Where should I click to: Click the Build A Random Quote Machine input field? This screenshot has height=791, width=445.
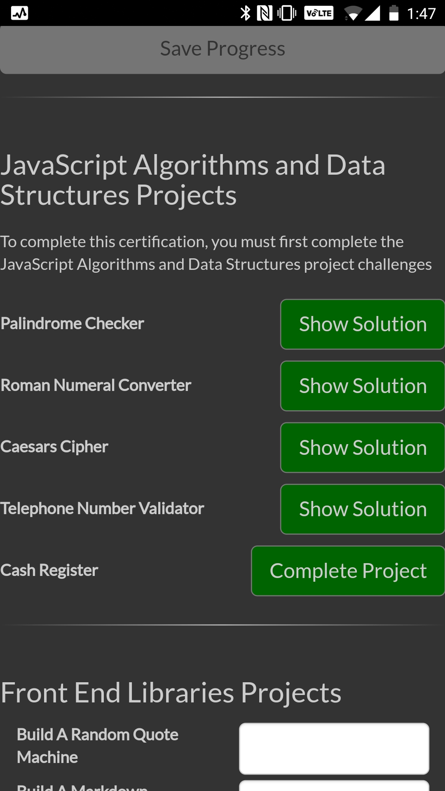(334, 748)
